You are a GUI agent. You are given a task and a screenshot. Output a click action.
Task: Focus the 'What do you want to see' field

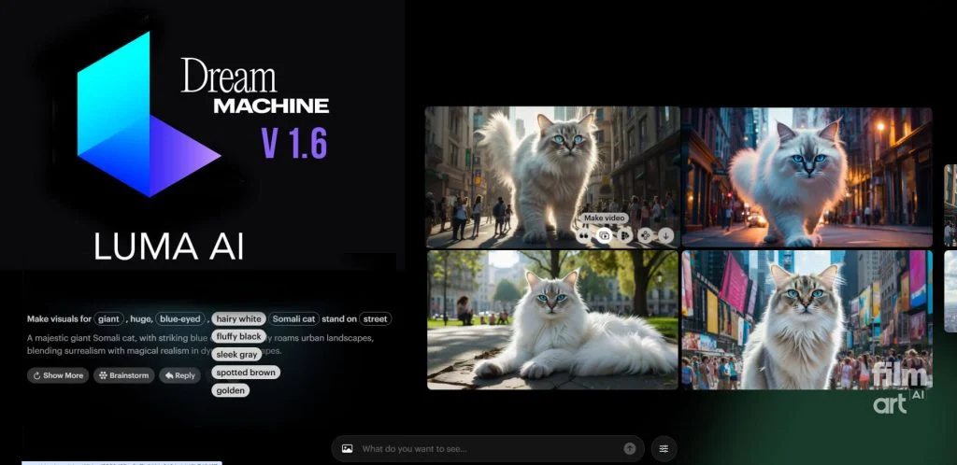488,448
